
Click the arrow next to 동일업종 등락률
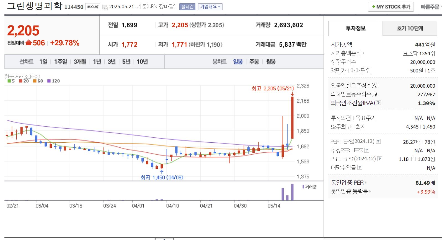pos(370,191)
